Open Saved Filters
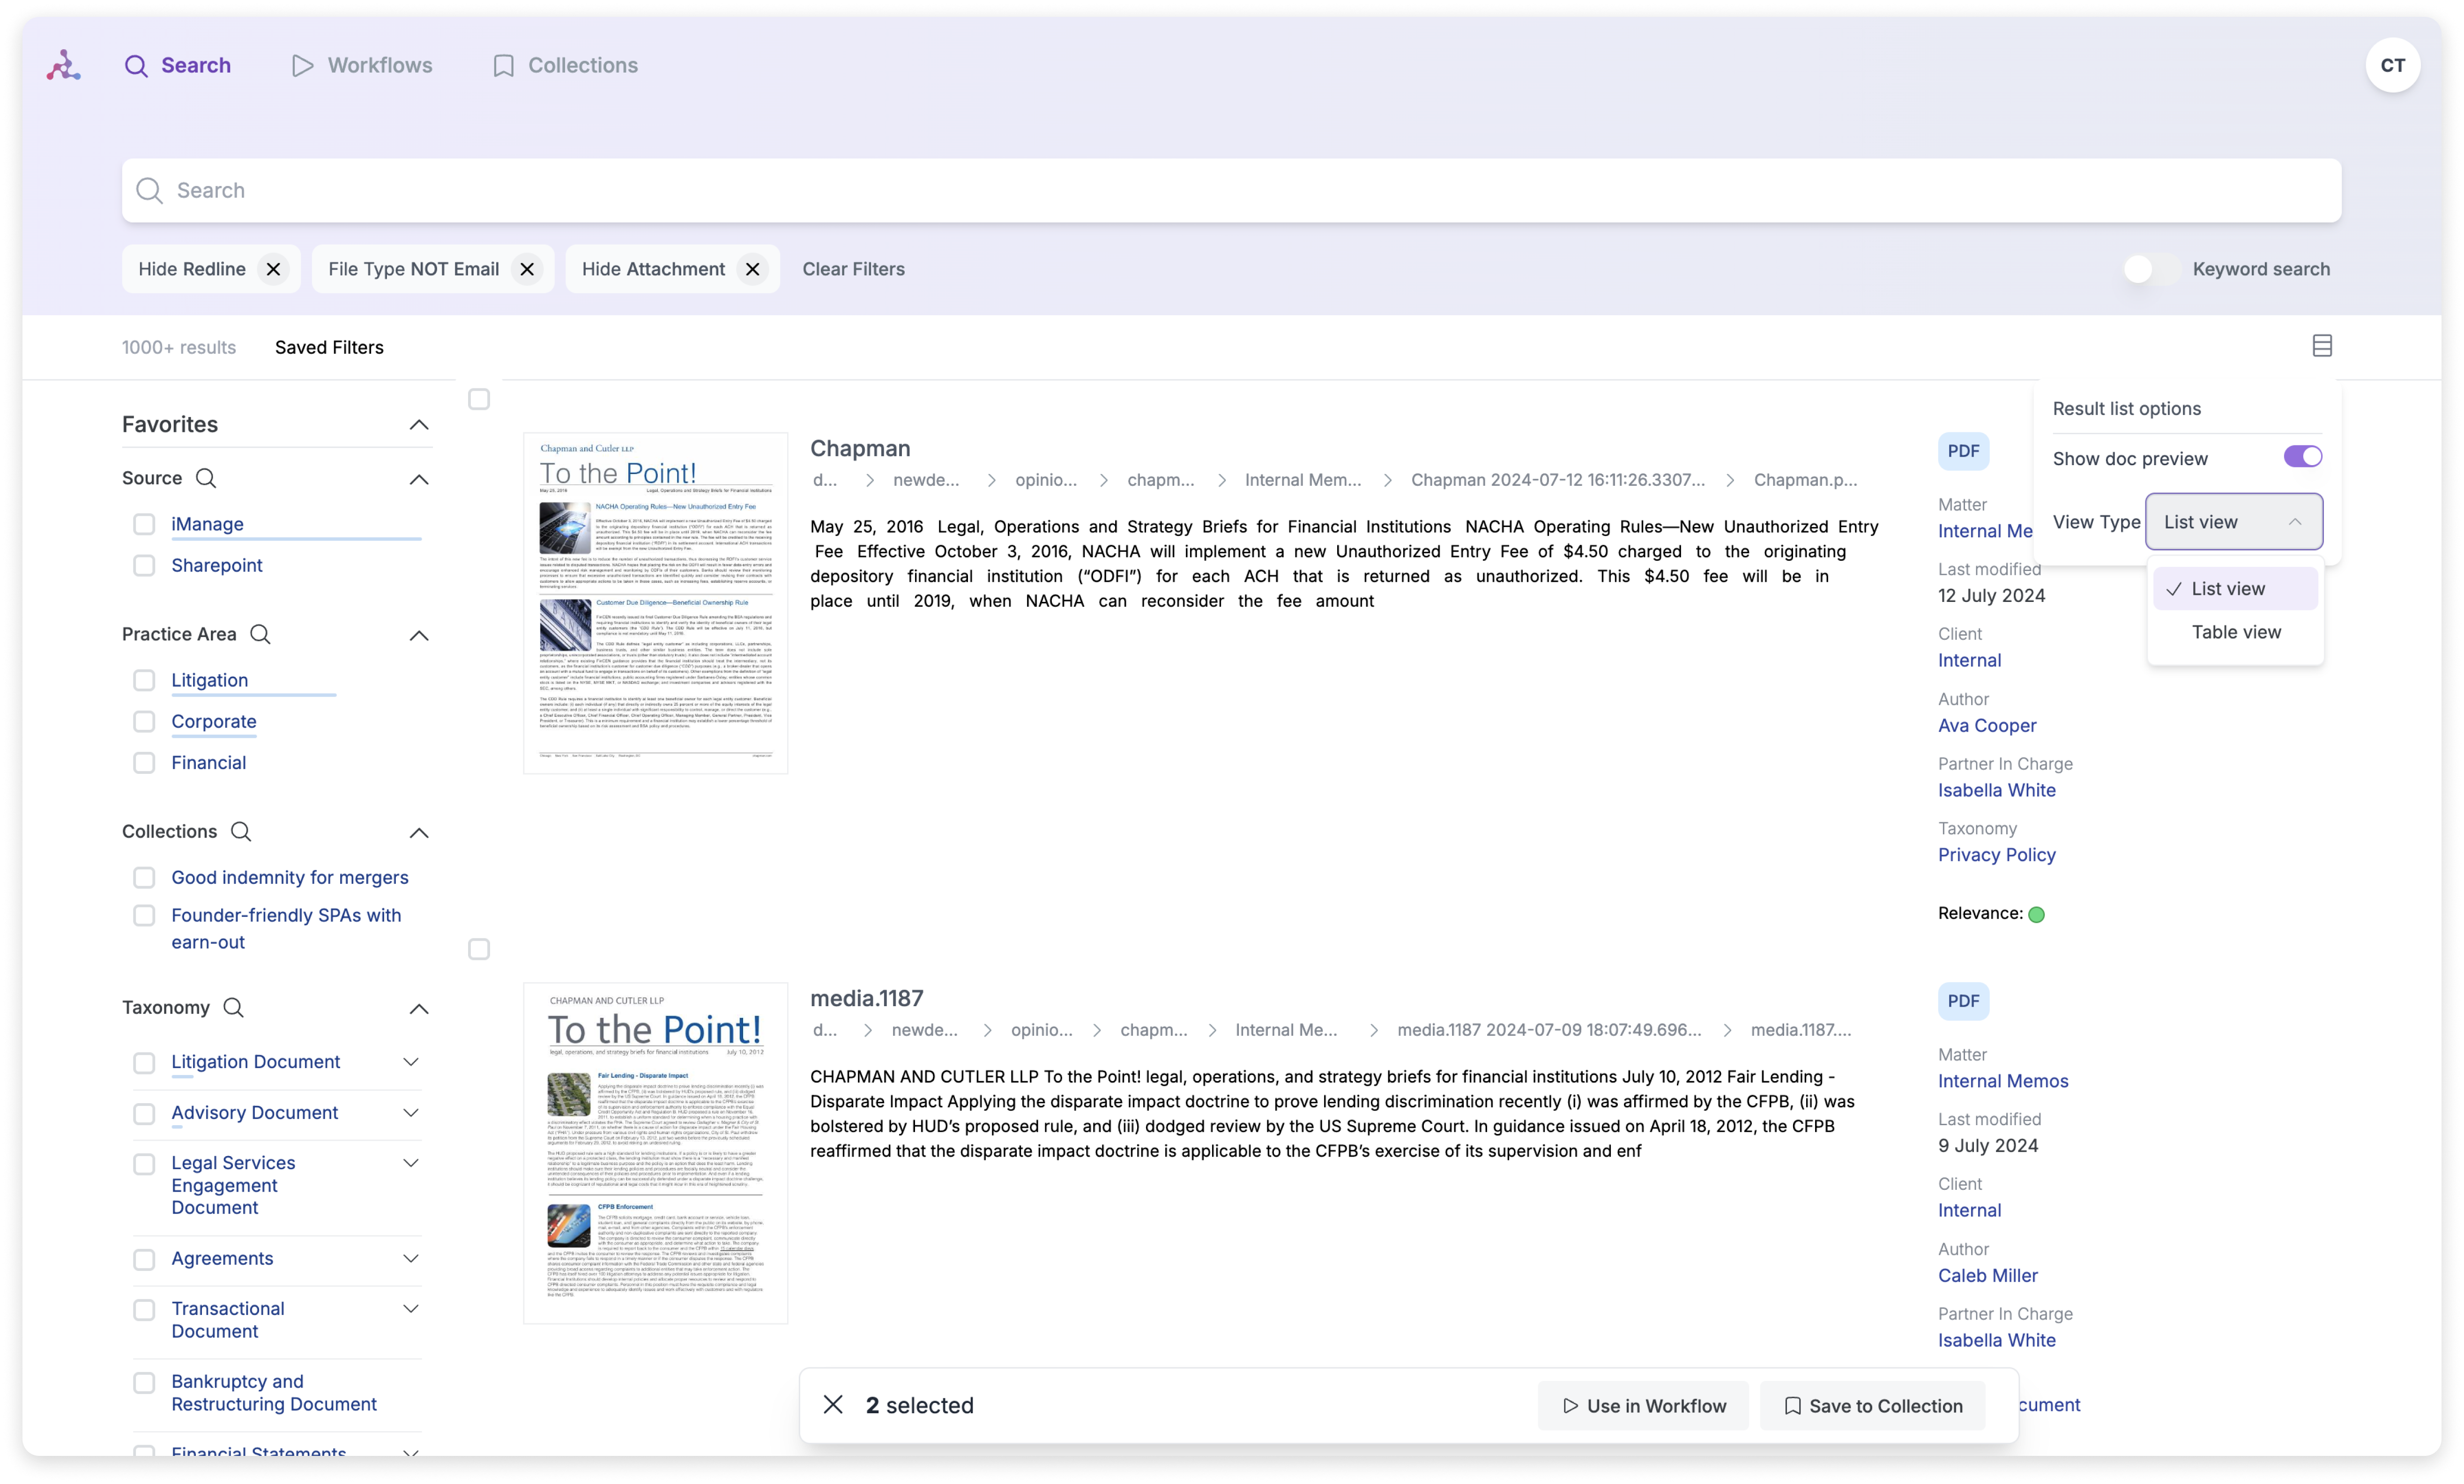Image resolution: width=2464 pixels, height=1484 pixels. click(329, 347)
